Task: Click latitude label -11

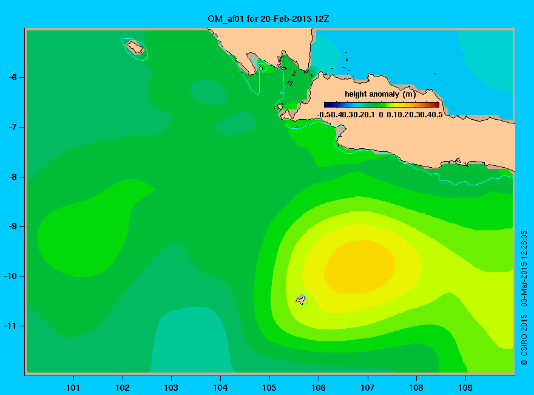Action: (10, 326)
